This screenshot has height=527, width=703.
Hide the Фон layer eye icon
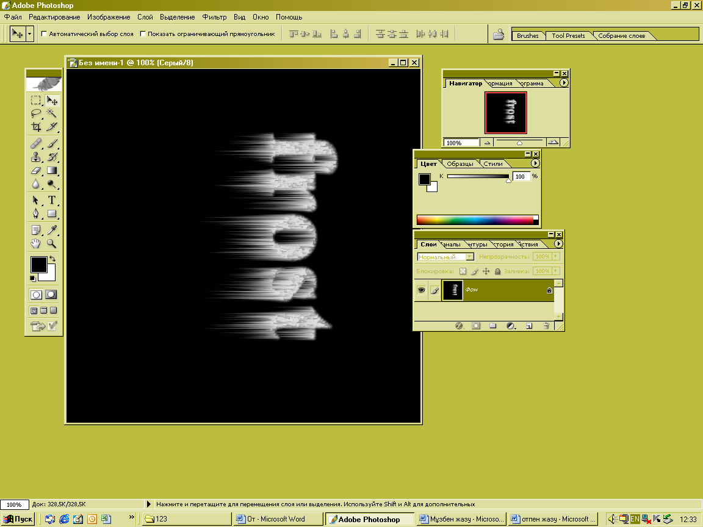[422, 290]
